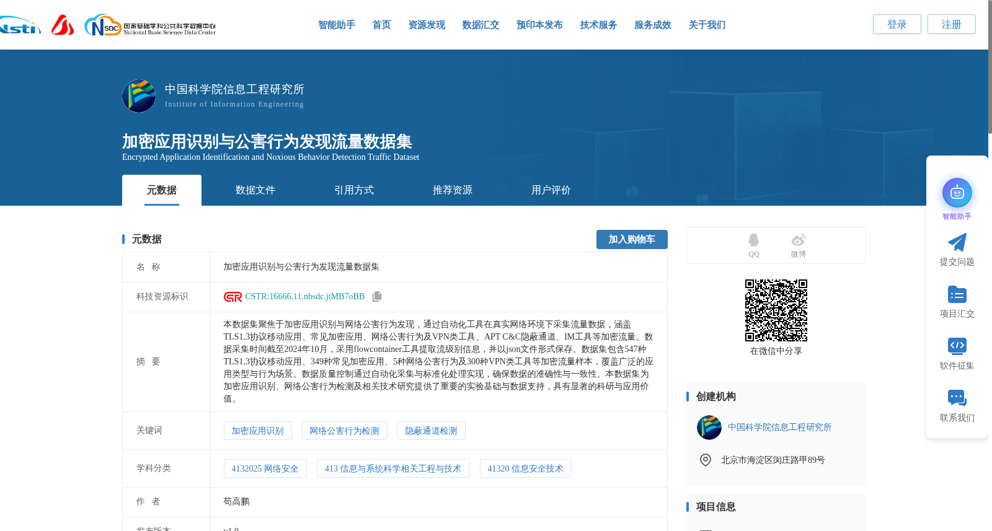Open the 项目汇交 folder icon
The image size is (992, 531).
coord(957,294)
